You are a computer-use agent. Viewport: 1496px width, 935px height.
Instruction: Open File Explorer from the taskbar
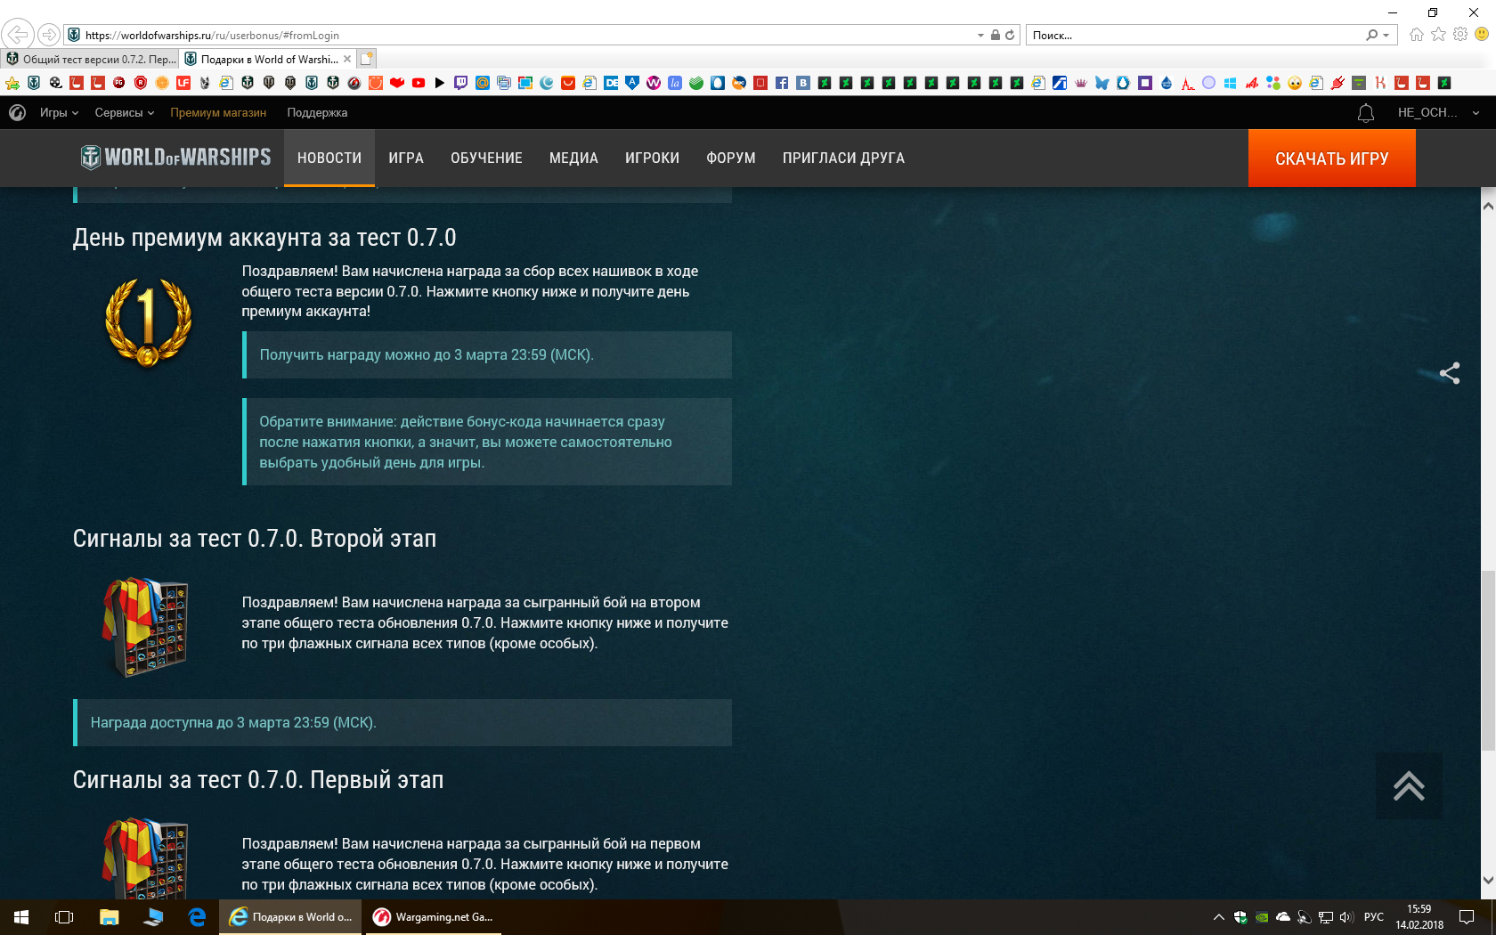pos(109,917)
